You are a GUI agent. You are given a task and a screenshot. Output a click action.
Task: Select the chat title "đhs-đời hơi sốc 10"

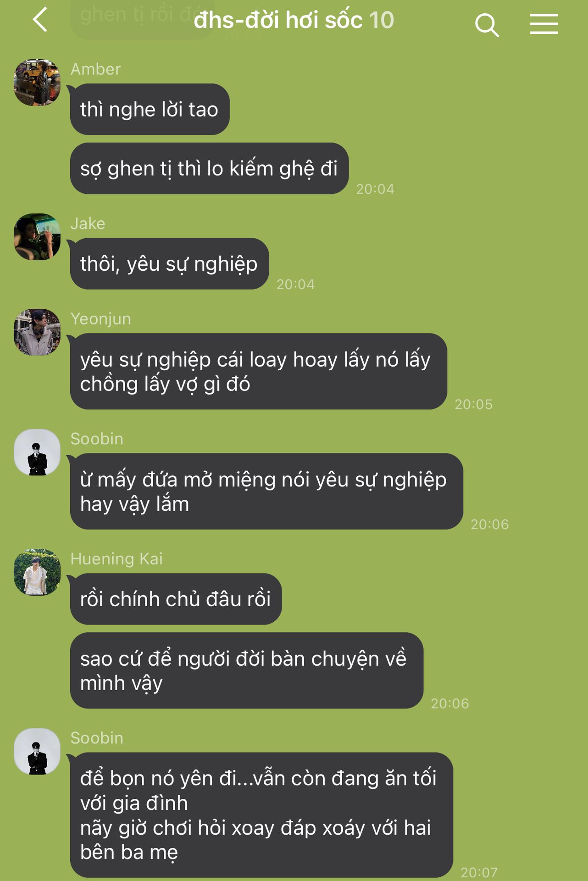294,20
